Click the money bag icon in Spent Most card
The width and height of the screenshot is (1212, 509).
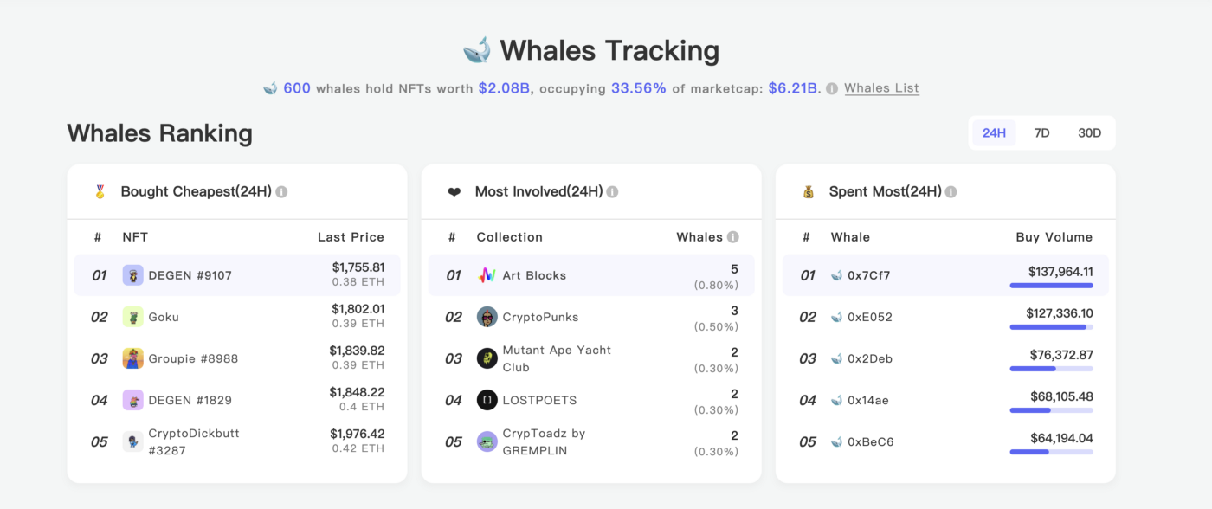tap(809, 191)
